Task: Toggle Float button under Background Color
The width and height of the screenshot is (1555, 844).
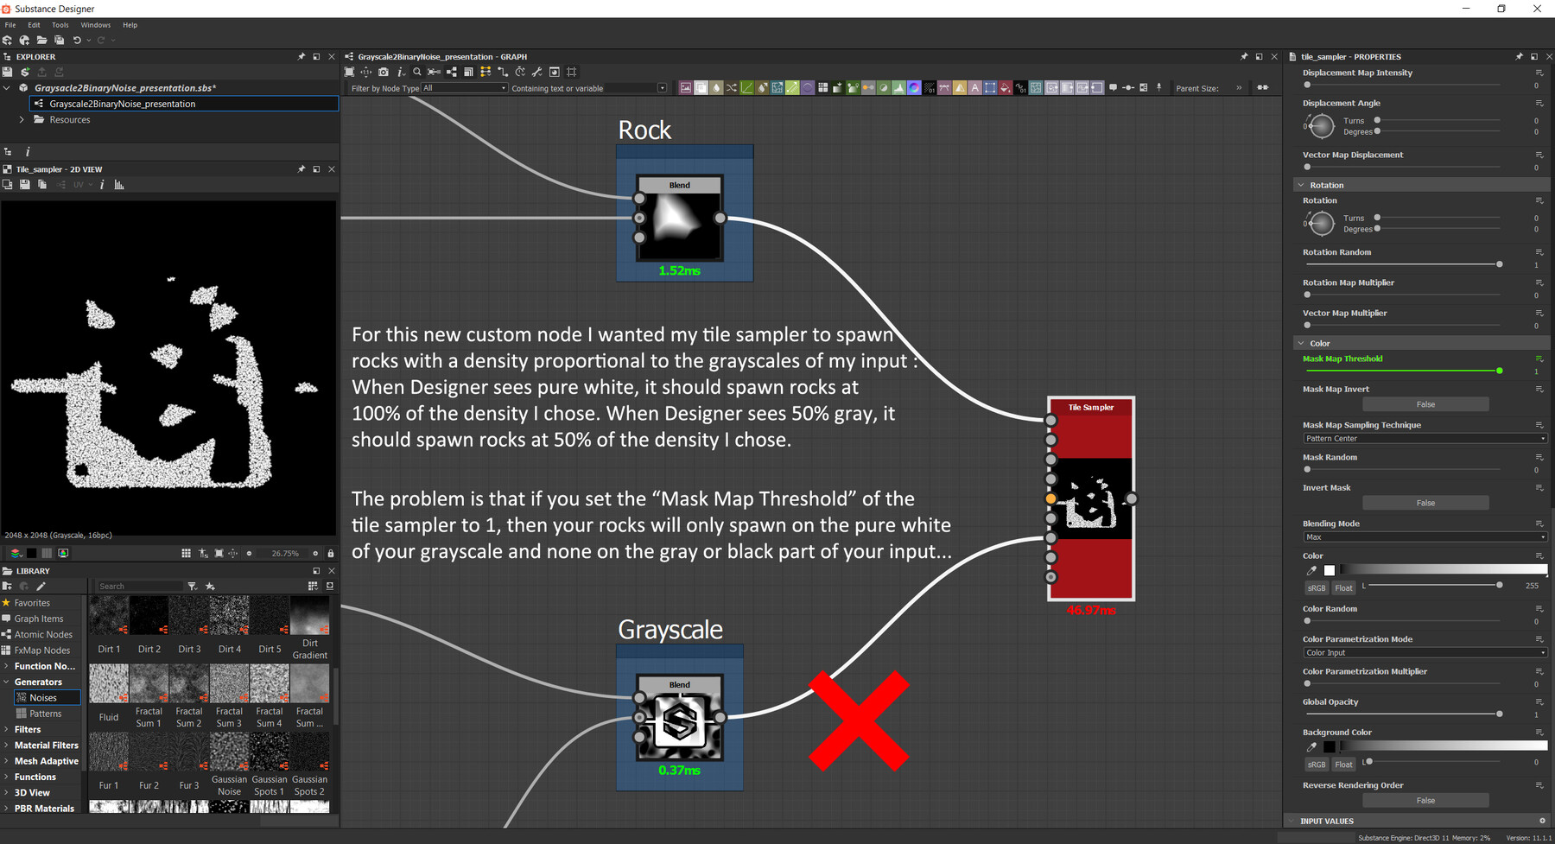Action: click(x=1343, y=765)
